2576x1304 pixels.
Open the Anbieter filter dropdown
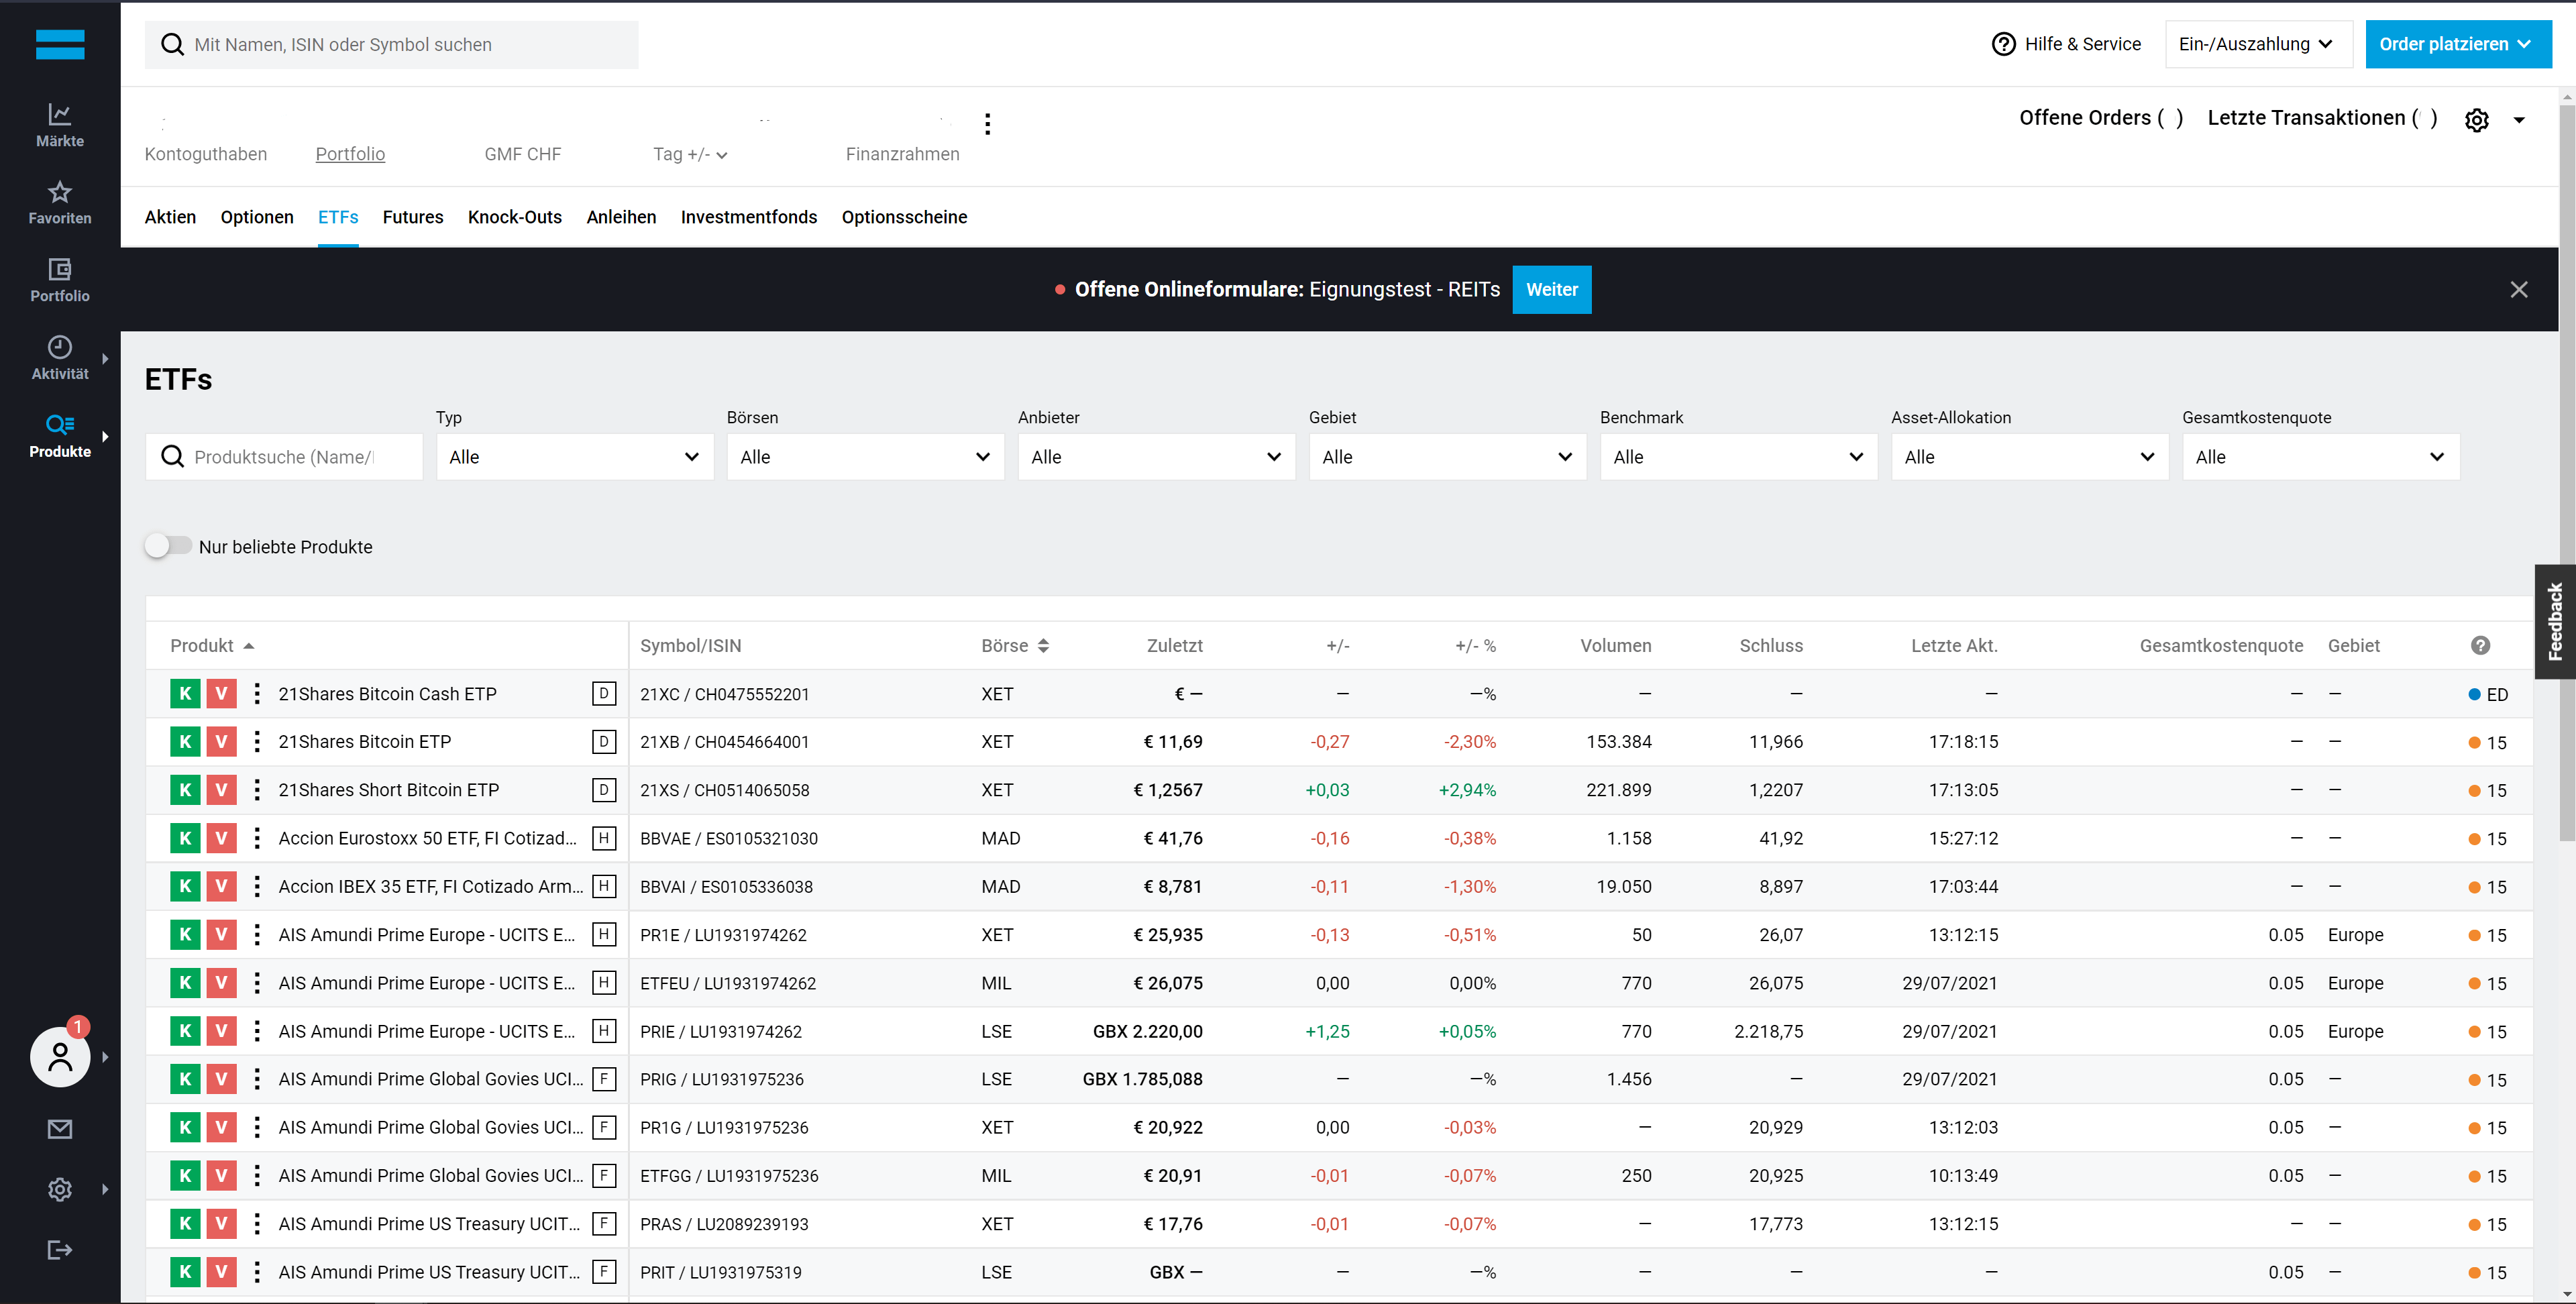click(1156, 457)
